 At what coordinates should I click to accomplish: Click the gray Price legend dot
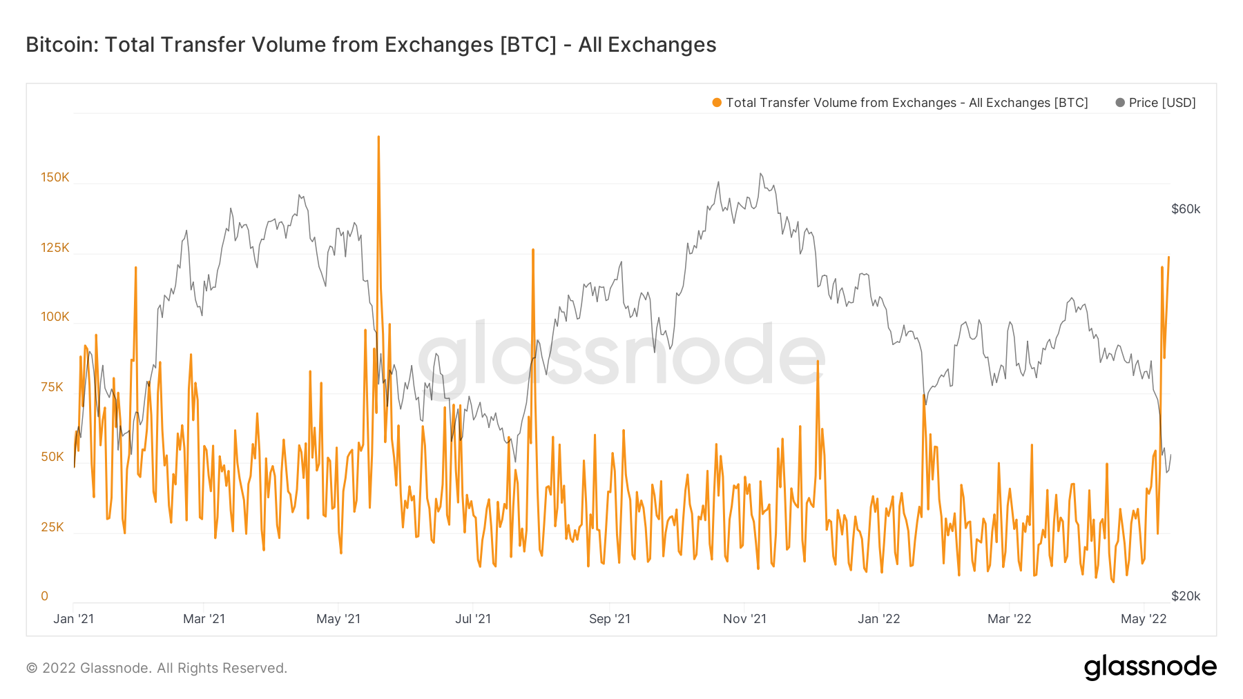pos(1120,103)
